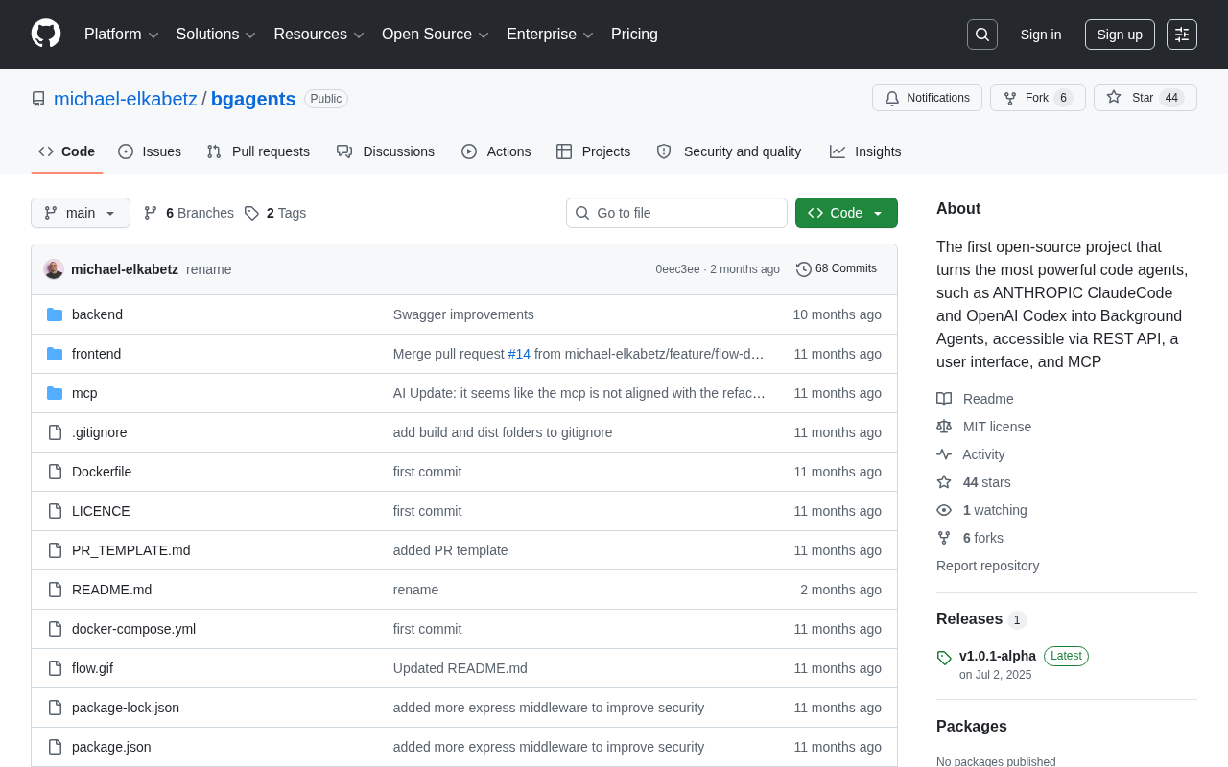Open the 'Swagger improvements' commit message
1228x767 pixels.
pos(463,314)
